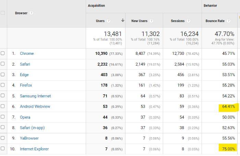This screenshot has height=156, width=240.
Task: Open help icon next to New Users
Action: (151, 21)
